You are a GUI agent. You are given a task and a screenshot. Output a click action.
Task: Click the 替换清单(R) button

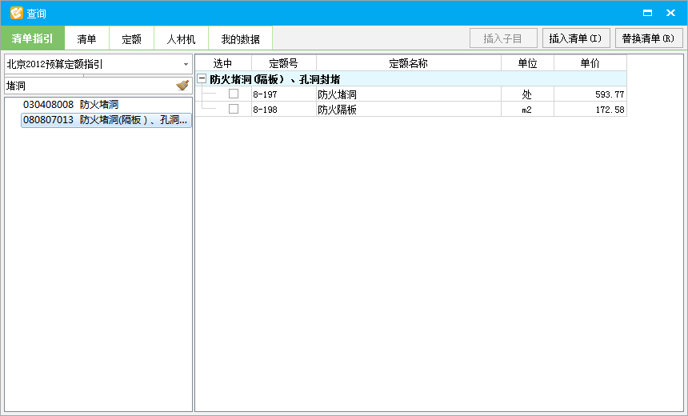[x=649, y=38]
